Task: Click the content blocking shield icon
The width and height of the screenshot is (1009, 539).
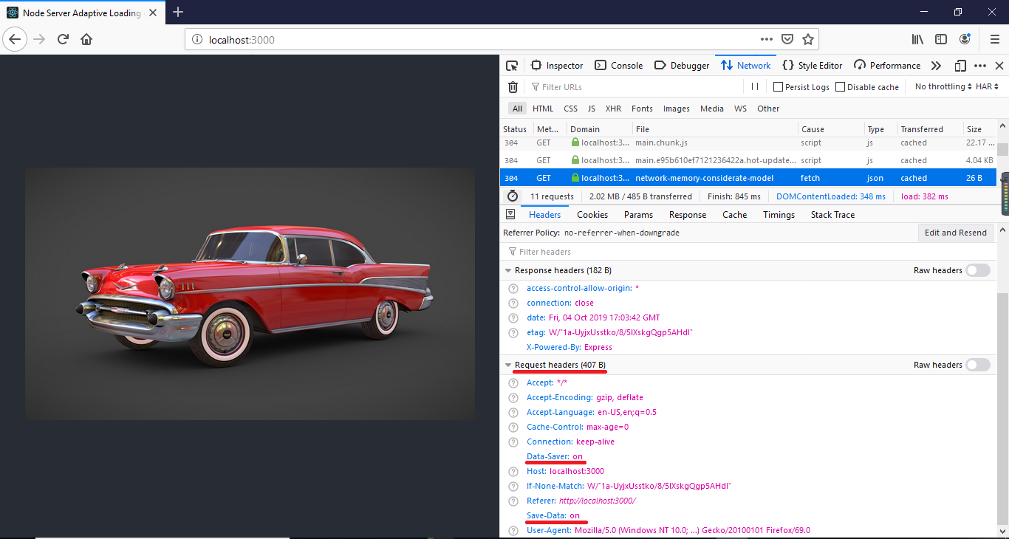Action: coord(787,39)
